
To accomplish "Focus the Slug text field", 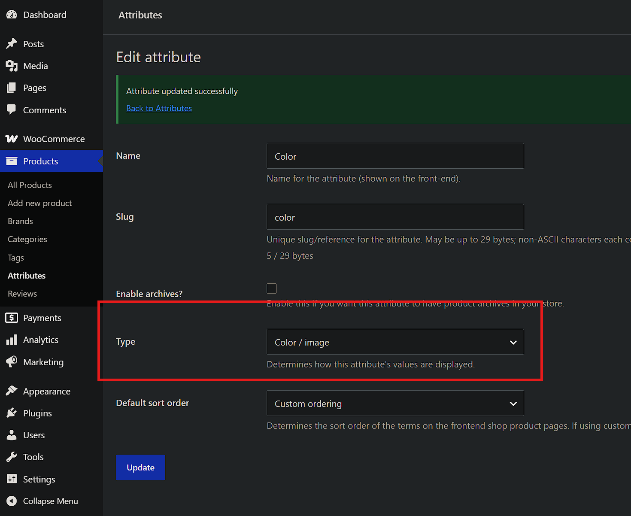I will (395, 217).
